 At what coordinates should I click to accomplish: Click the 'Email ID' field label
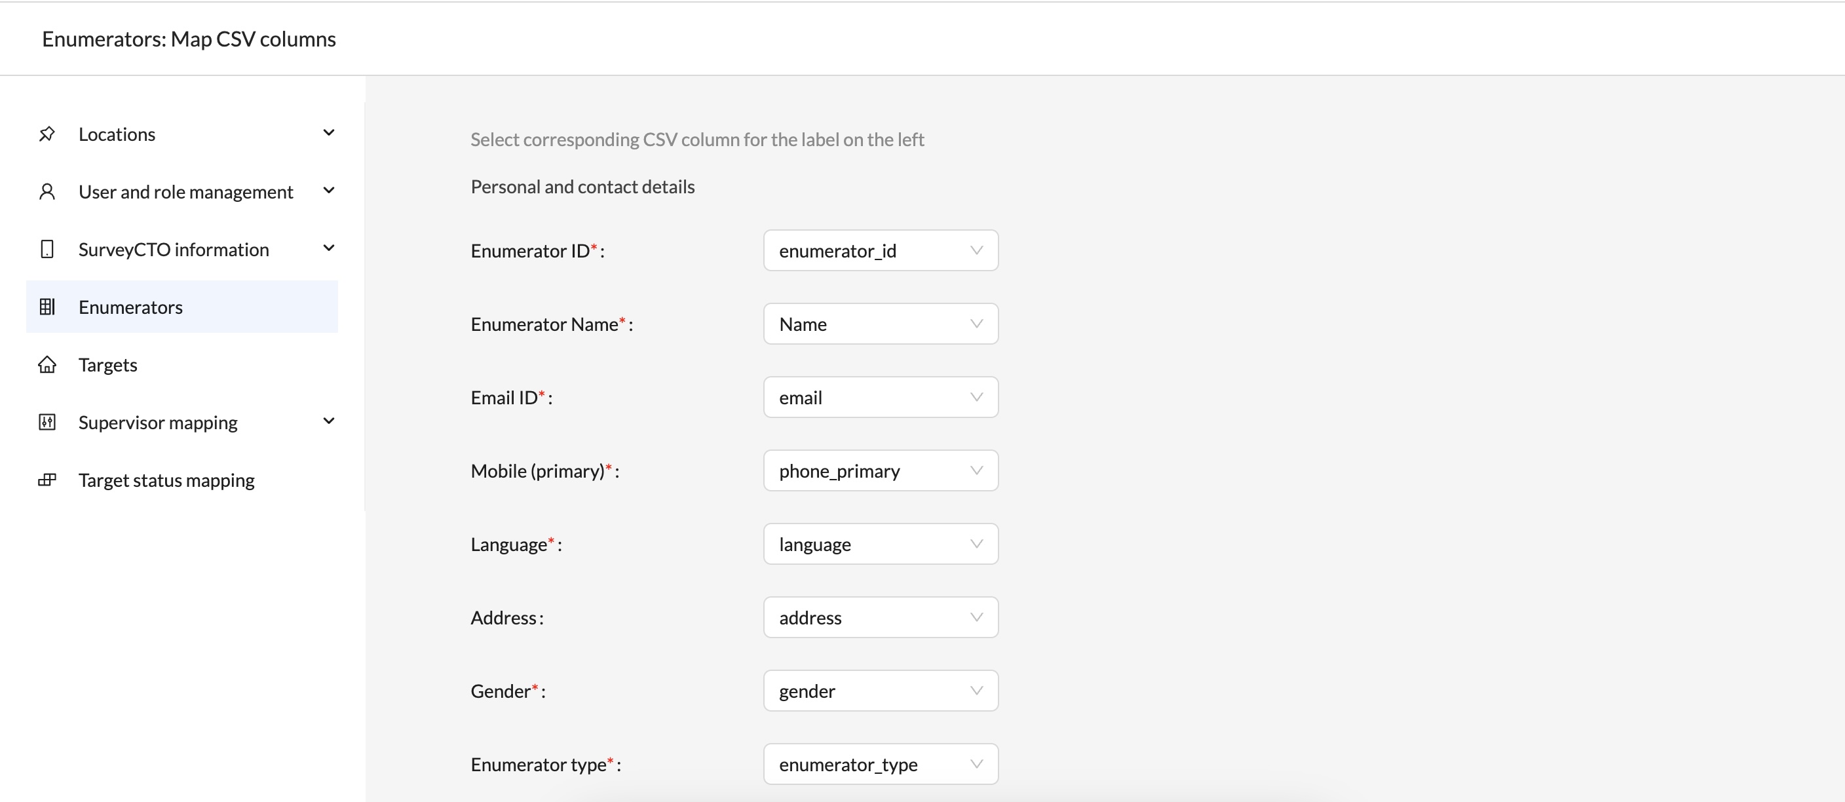[512, 398]
